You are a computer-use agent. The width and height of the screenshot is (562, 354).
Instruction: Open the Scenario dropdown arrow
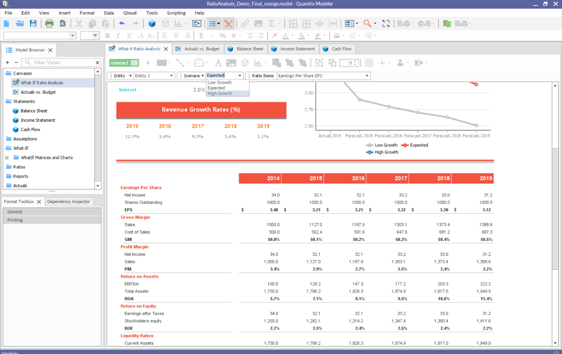click(x=240, y=76)
